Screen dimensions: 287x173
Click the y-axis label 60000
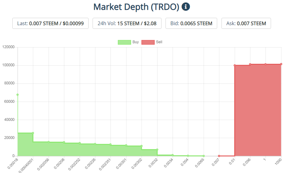[9, 102]
